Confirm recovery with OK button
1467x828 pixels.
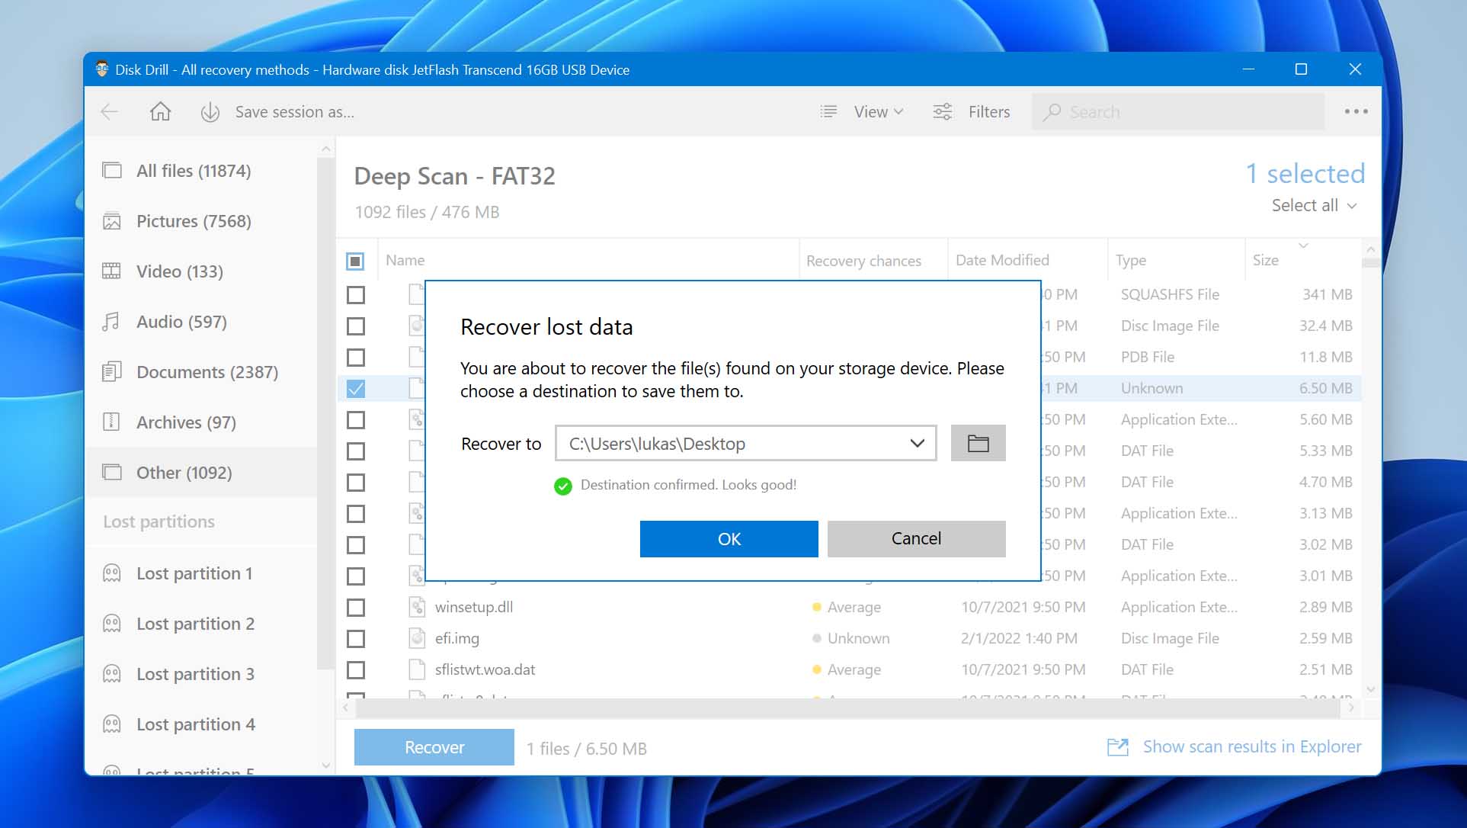[x=729, y=539]
